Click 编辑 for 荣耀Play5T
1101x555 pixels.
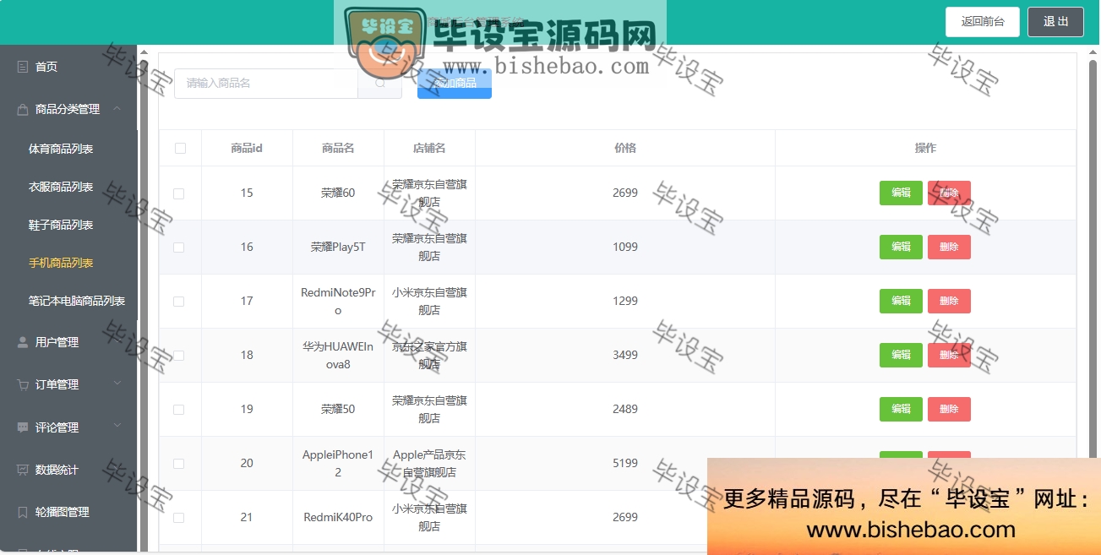tap(901, 248)
